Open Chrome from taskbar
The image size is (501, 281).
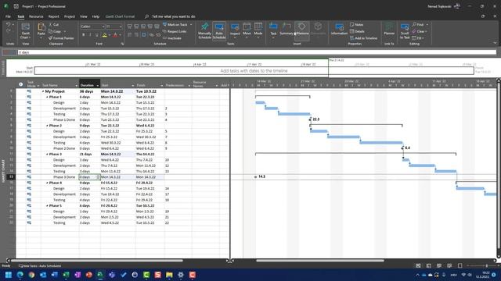(31, 275)
